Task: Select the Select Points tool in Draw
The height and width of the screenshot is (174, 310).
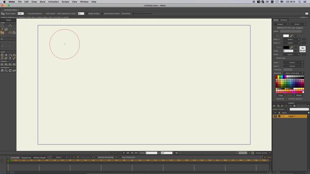Action: pos(2,26)
